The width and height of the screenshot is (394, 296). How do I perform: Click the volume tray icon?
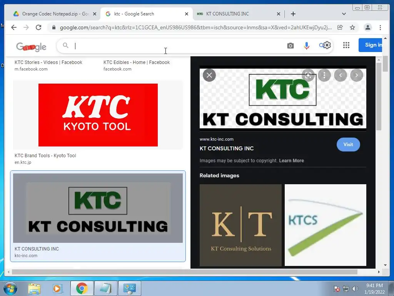point(355,289)
